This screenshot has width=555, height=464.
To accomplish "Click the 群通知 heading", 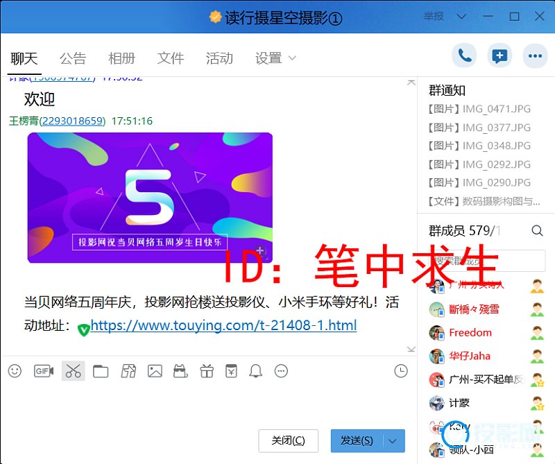I will [447, 91].
